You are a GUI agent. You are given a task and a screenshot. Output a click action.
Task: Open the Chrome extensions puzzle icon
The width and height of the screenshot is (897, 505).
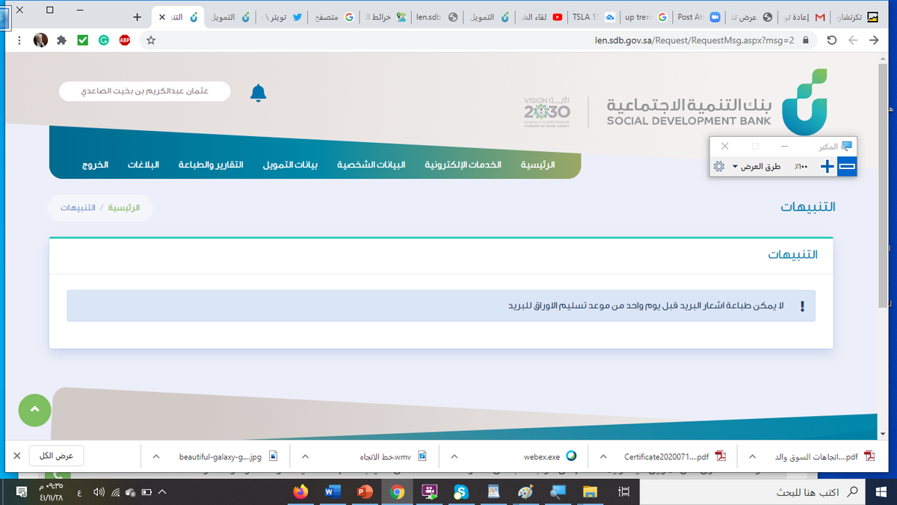(x=61, y=40)
